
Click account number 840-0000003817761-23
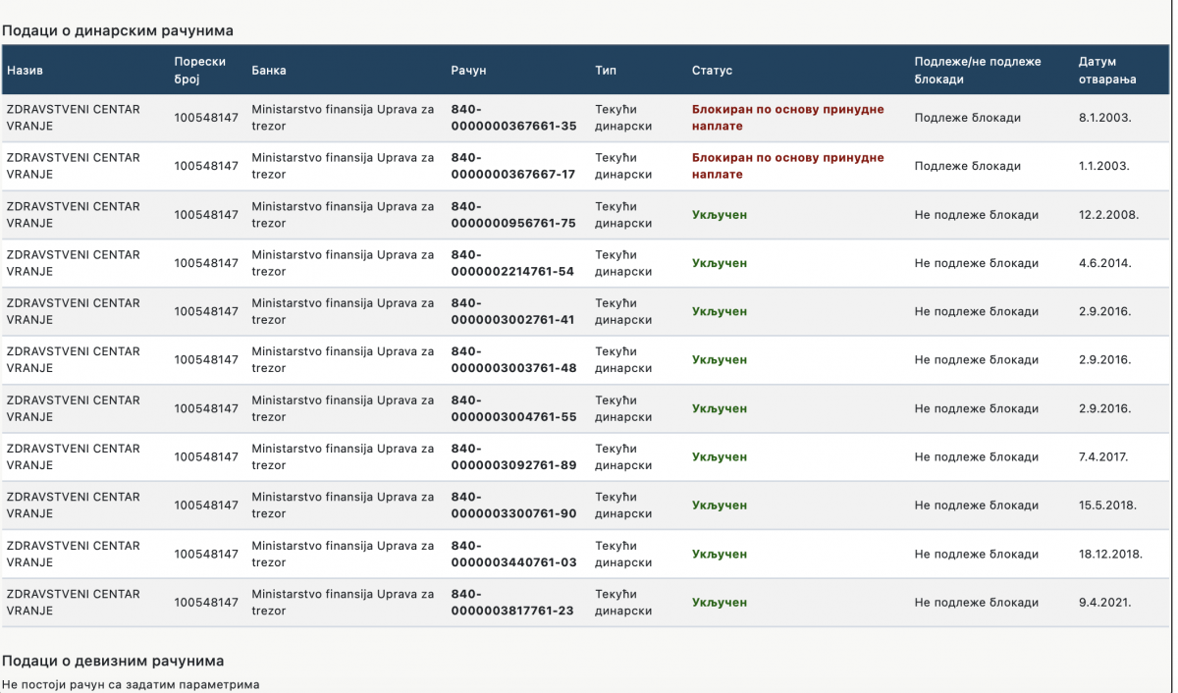[x=512, y=602]
